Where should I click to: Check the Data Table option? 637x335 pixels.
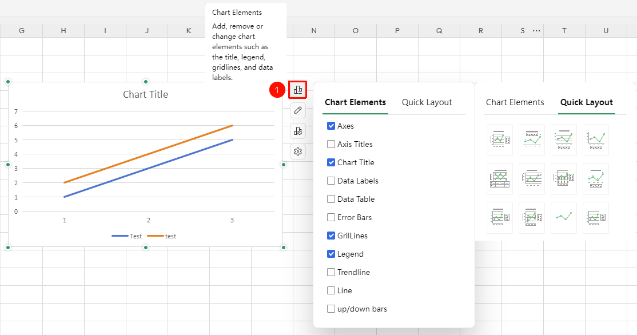[331, 199]
